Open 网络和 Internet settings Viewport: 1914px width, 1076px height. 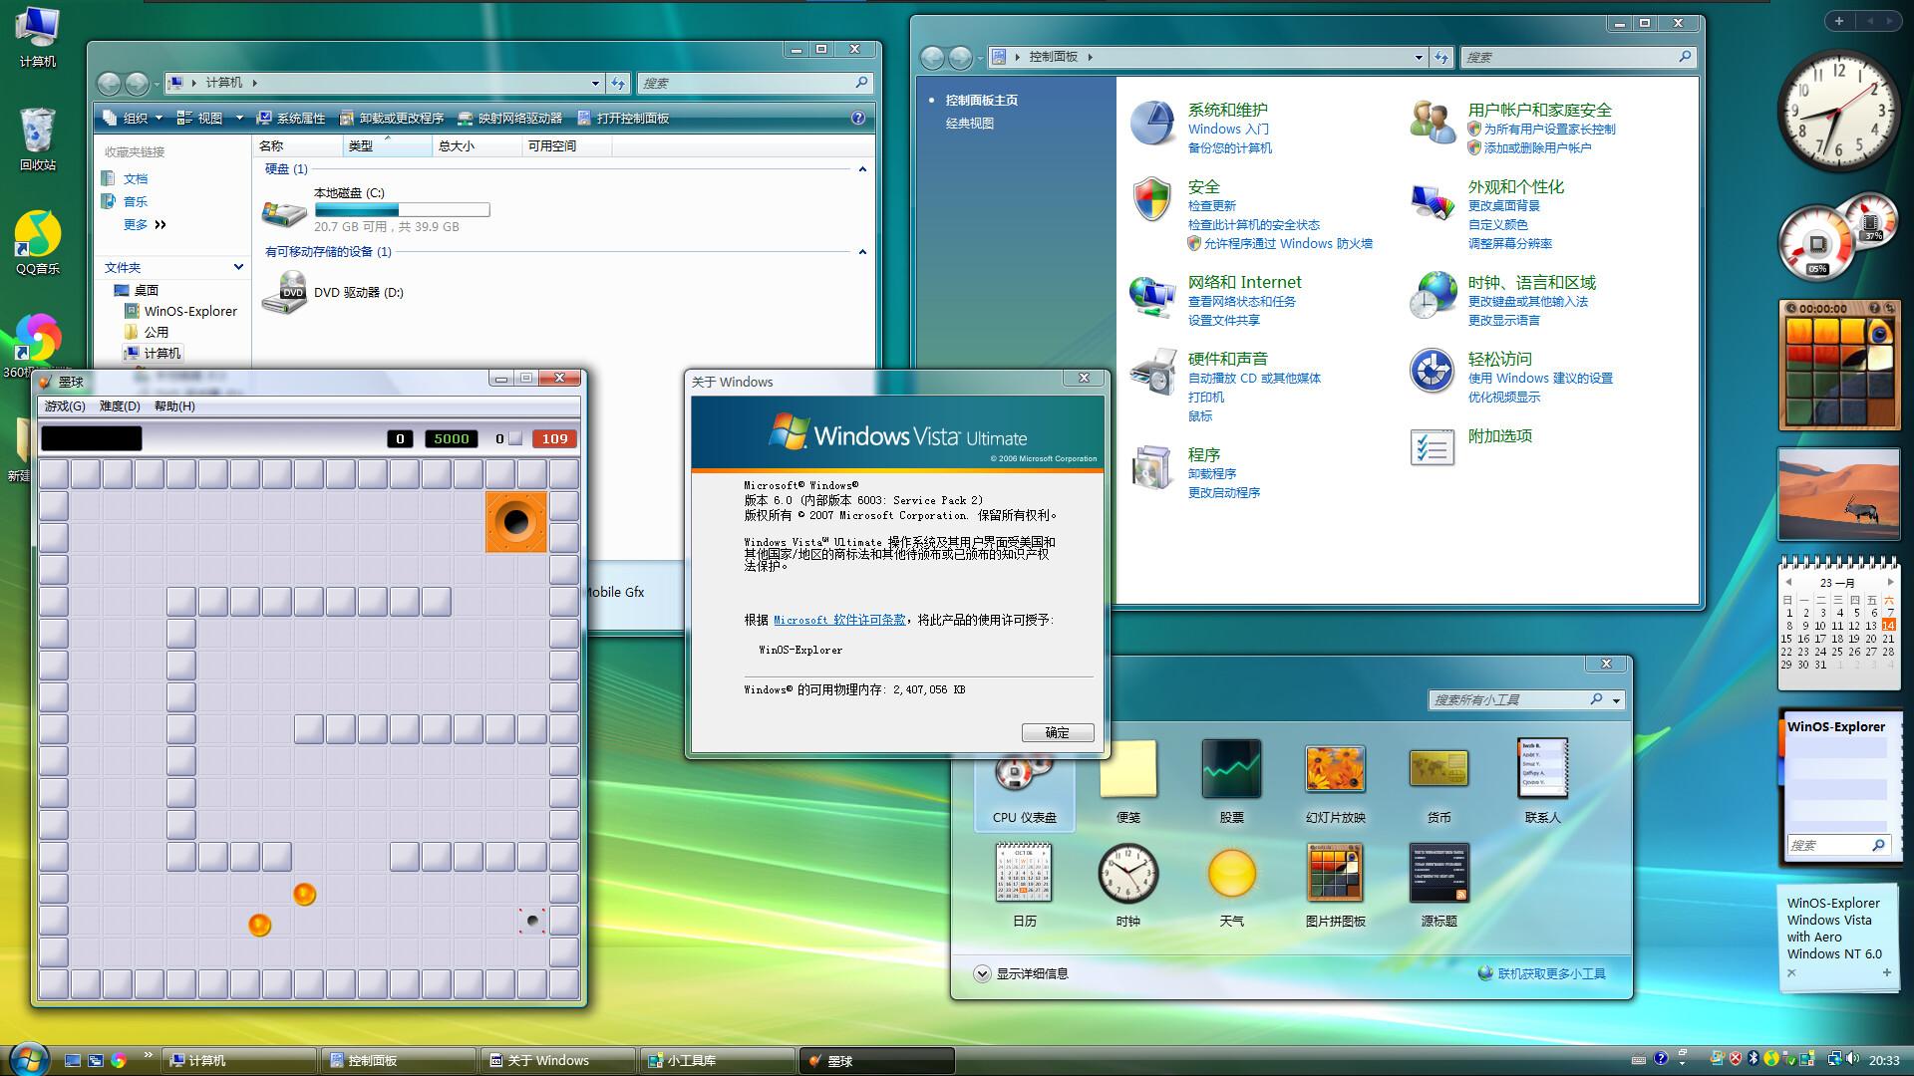pyautogui.click(x=1242, y=282)
